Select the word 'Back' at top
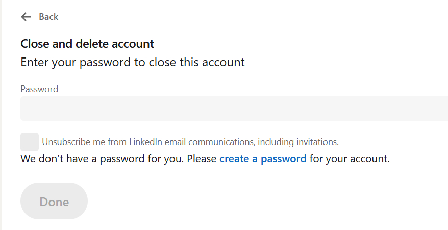Viewport: 448px width, 230px height. coord(48,17)
